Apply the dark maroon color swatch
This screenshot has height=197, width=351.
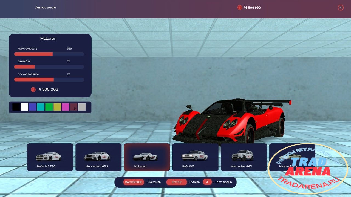73,107
